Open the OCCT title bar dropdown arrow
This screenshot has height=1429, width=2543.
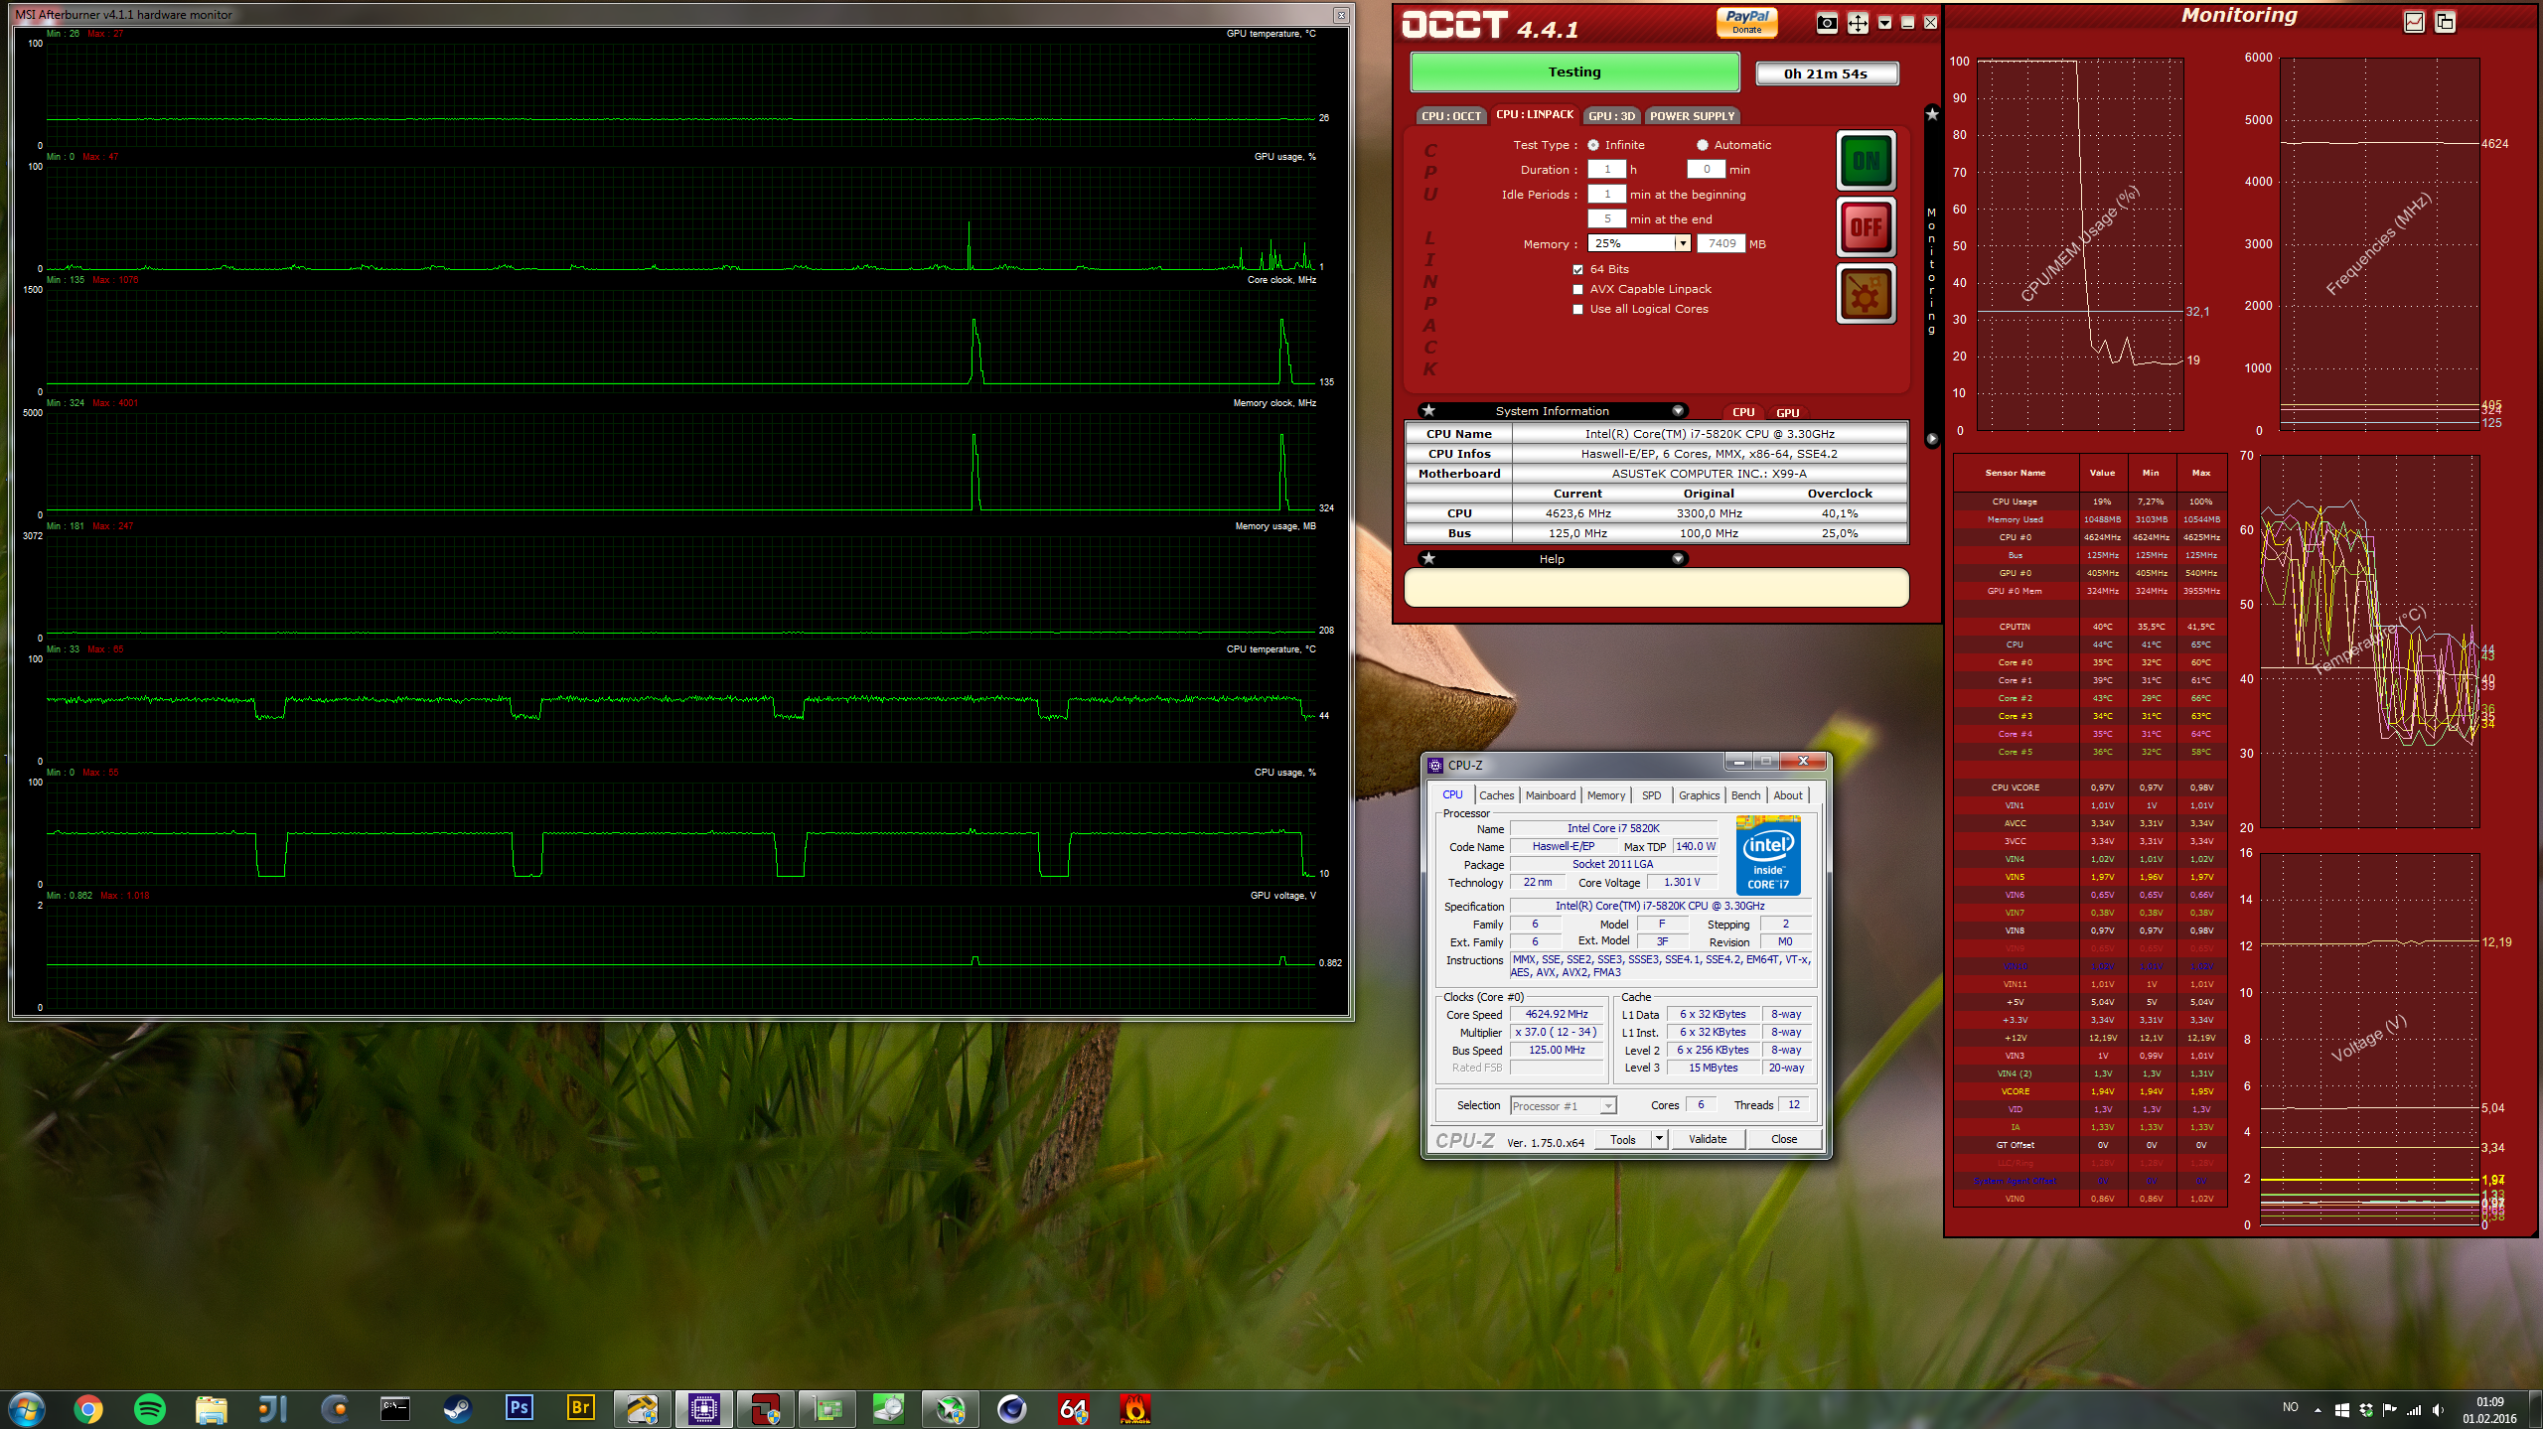coord(1884,23)
